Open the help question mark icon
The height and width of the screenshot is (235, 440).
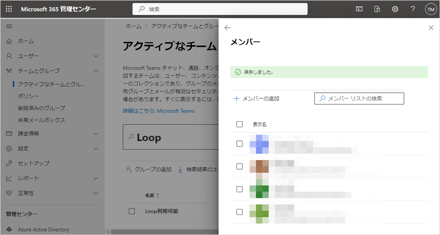click(x=413, y=9)
